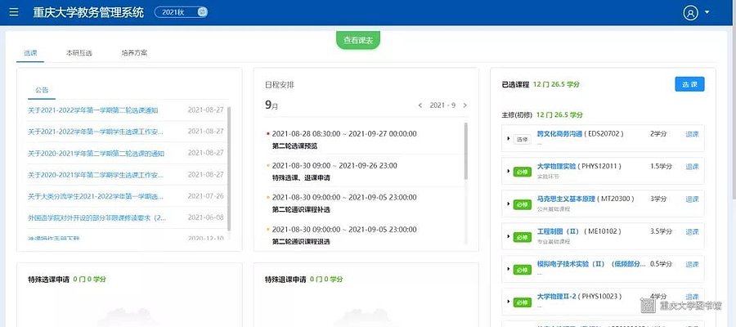Click the 特殊选课申请 heading
Viewport: 736px width, 327px height.
49,279
